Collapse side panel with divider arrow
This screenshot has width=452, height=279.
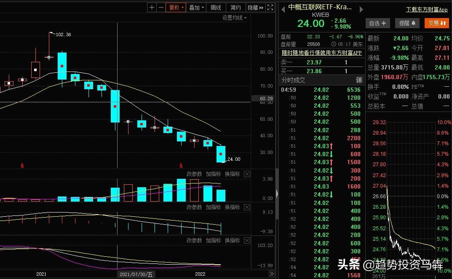click(277, 194)
